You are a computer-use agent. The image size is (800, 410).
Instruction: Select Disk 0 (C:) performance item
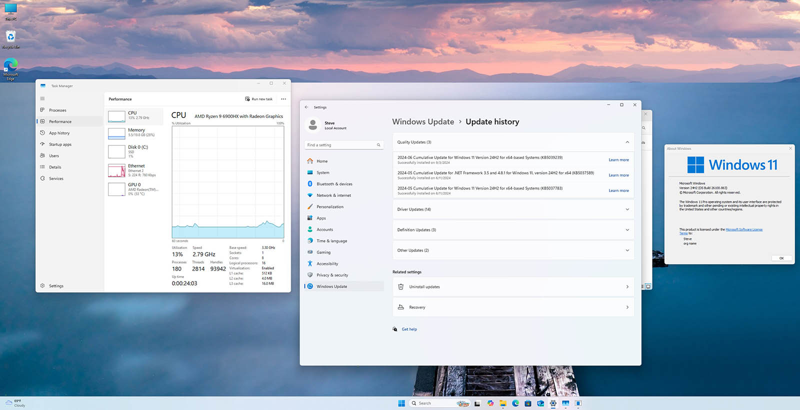[x=135, y=151]
